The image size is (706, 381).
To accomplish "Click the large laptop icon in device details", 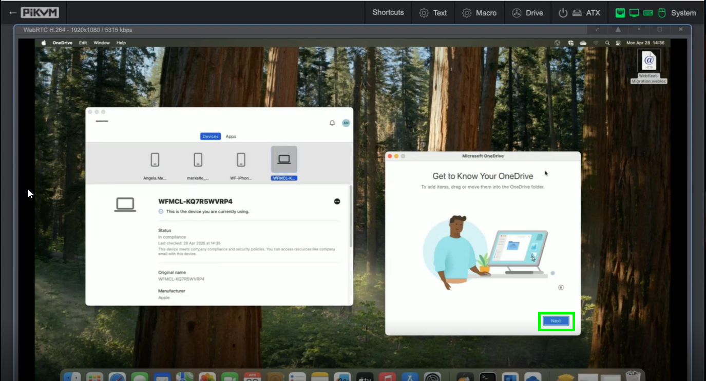I will (125, 205).
